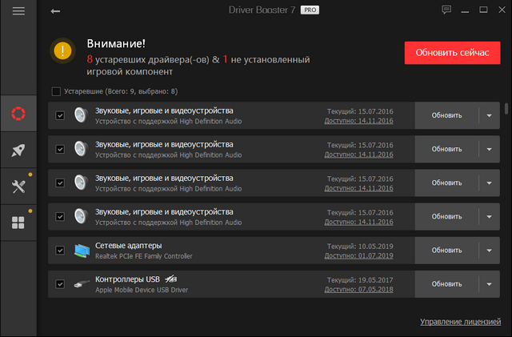Open the Tools wrench sidebar icon

(18, 187)
